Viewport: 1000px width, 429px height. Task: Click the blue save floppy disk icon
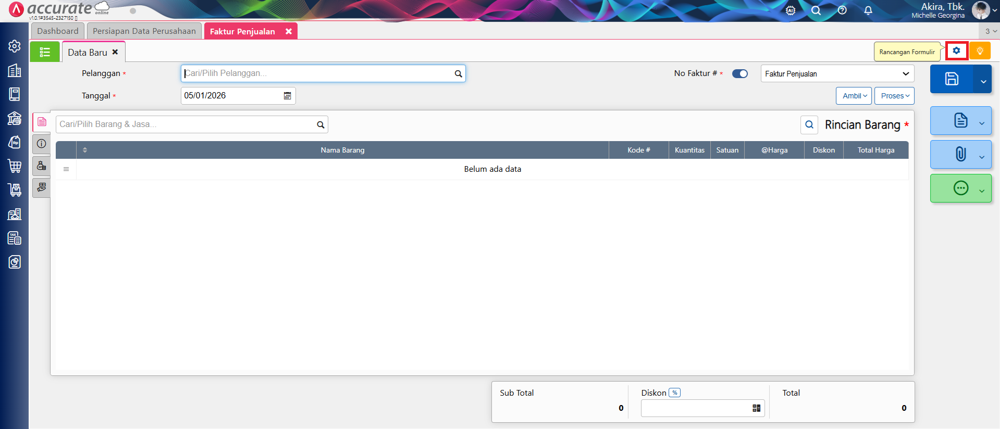952,79
